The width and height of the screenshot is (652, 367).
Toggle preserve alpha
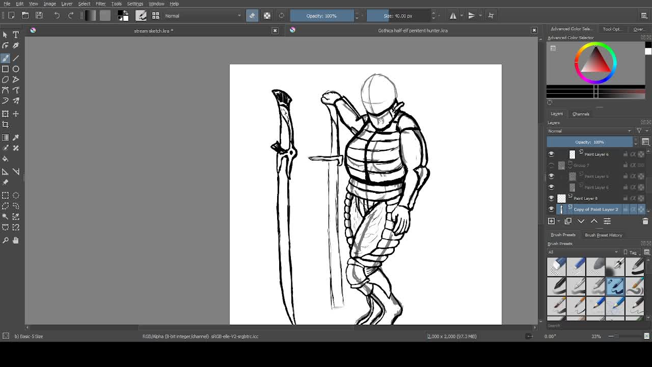pos(267,16)
